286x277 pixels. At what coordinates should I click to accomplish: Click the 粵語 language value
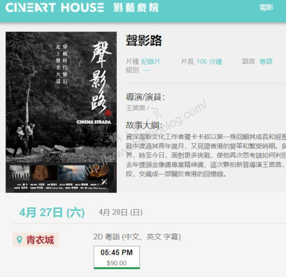pyautogui.click(x=266, y=61)
